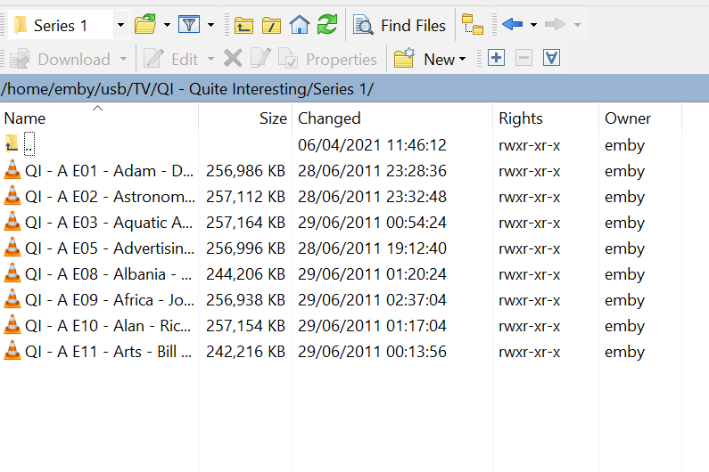Click the select files plus icon
709x472 pixels.
click(x=497, y=59)
